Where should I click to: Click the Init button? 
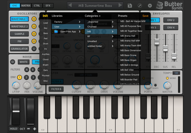[x=45, y=16]
